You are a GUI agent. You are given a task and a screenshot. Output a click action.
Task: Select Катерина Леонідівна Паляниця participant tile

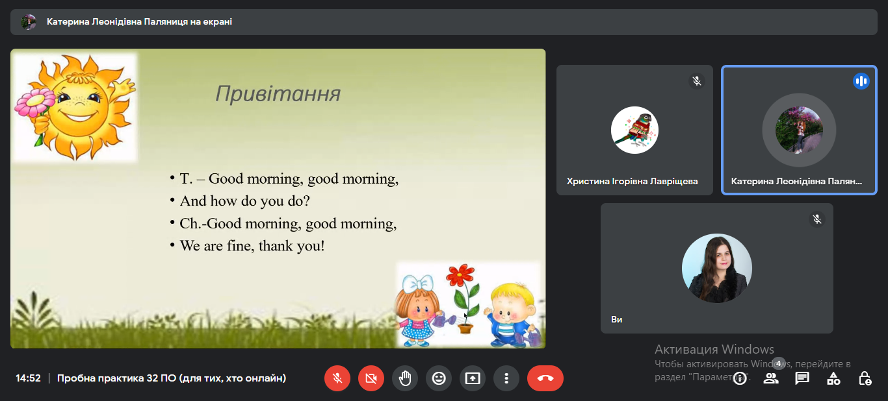(799, 130)
